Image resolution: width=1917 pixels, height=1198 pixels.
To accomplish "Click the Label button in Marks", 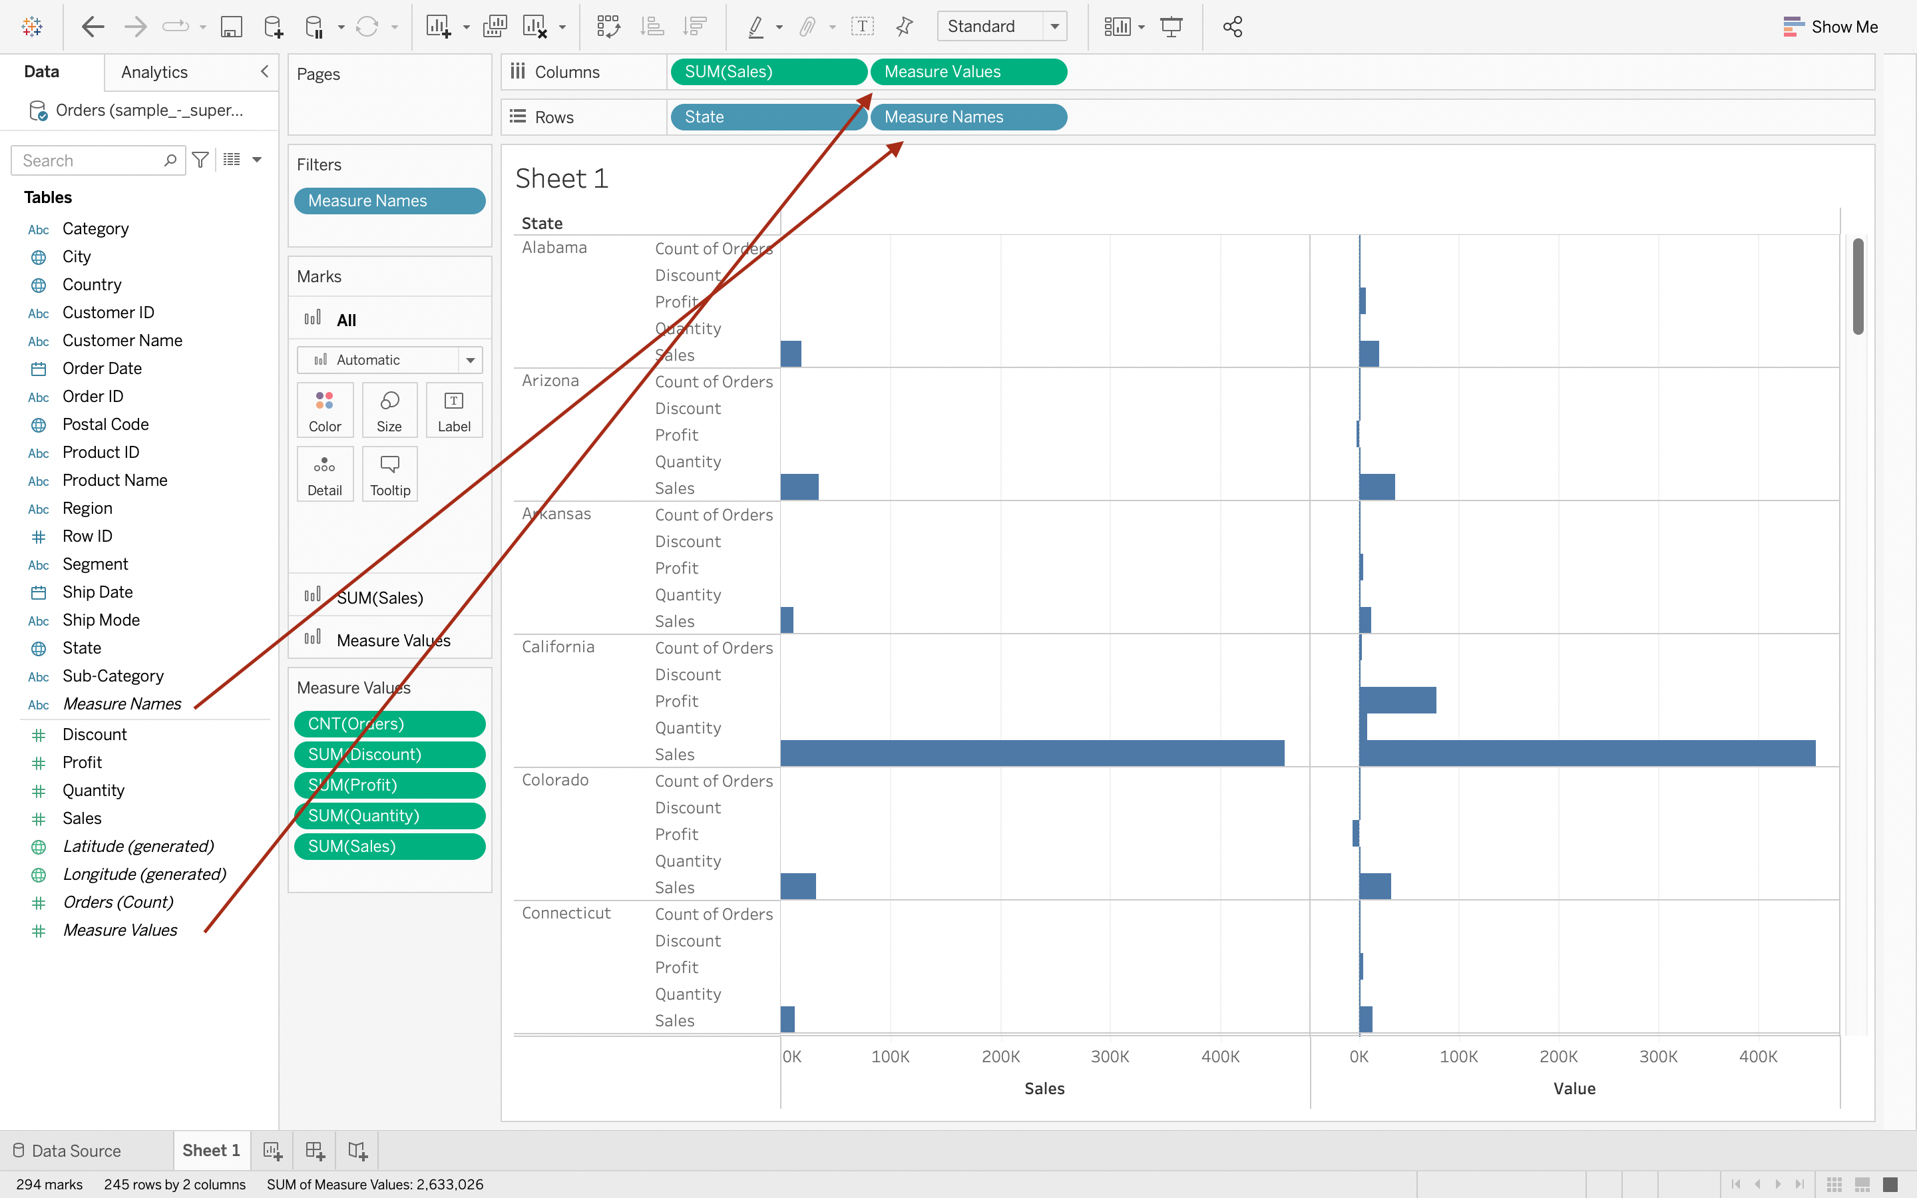I will click(454, 411).
